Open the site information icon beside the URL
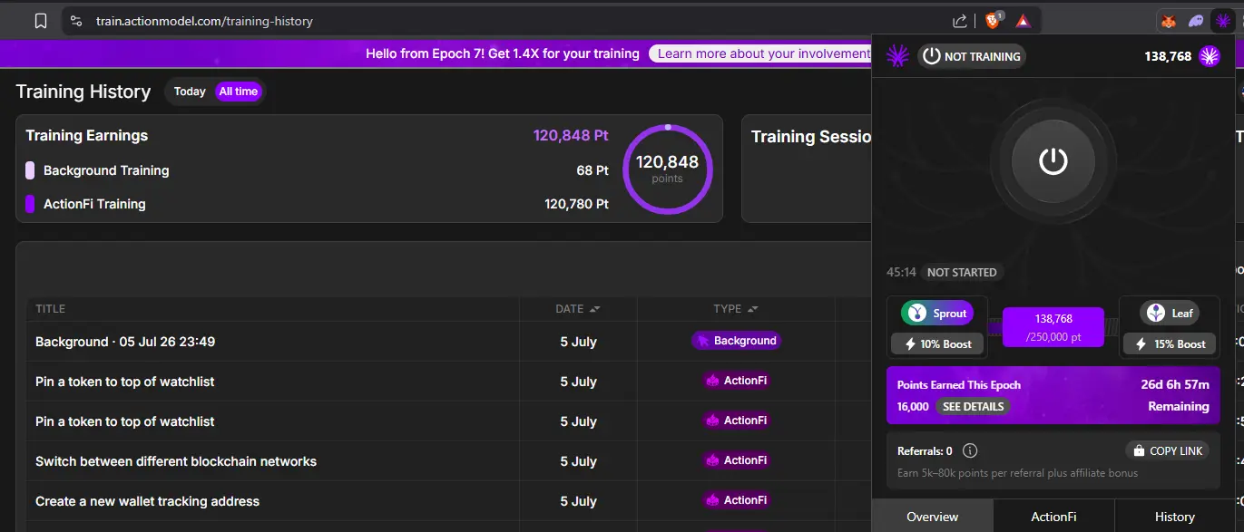1244x532 pixels. (76, 21)
